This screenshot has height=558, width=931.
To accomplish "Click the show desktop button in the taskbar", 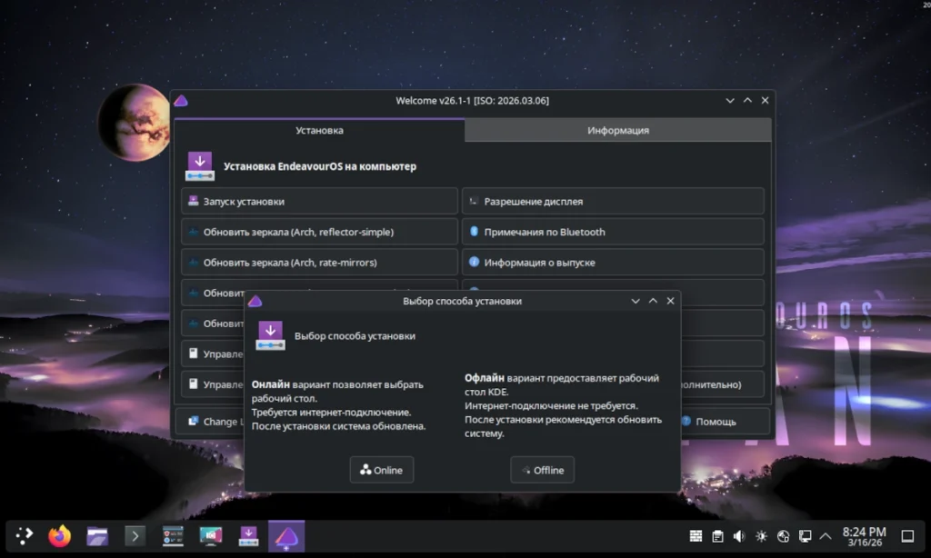I will [x=907, y=536].
